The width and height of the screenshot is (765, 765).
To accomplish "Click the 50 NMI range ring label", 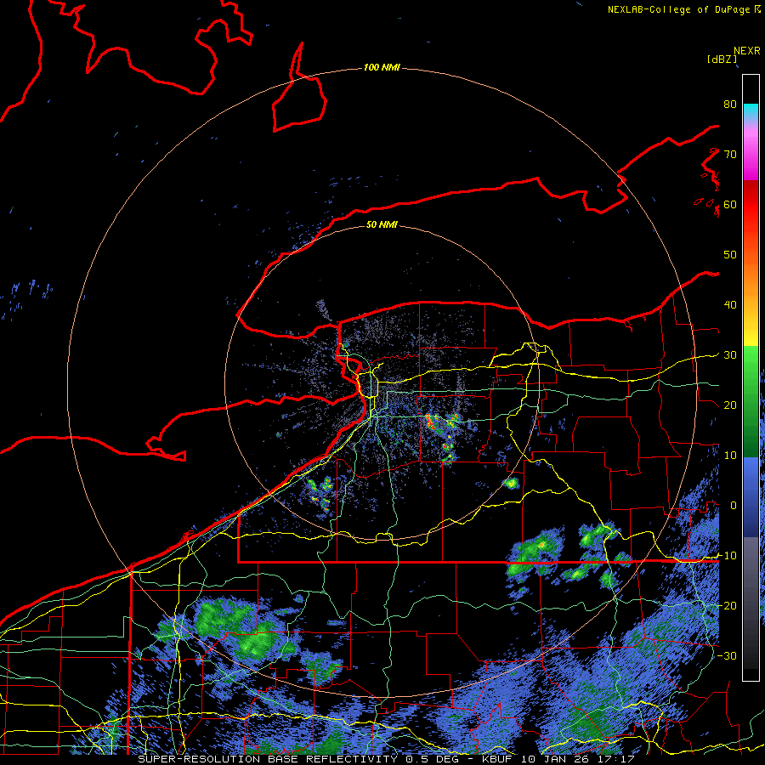I will click(x=382, y=224).
